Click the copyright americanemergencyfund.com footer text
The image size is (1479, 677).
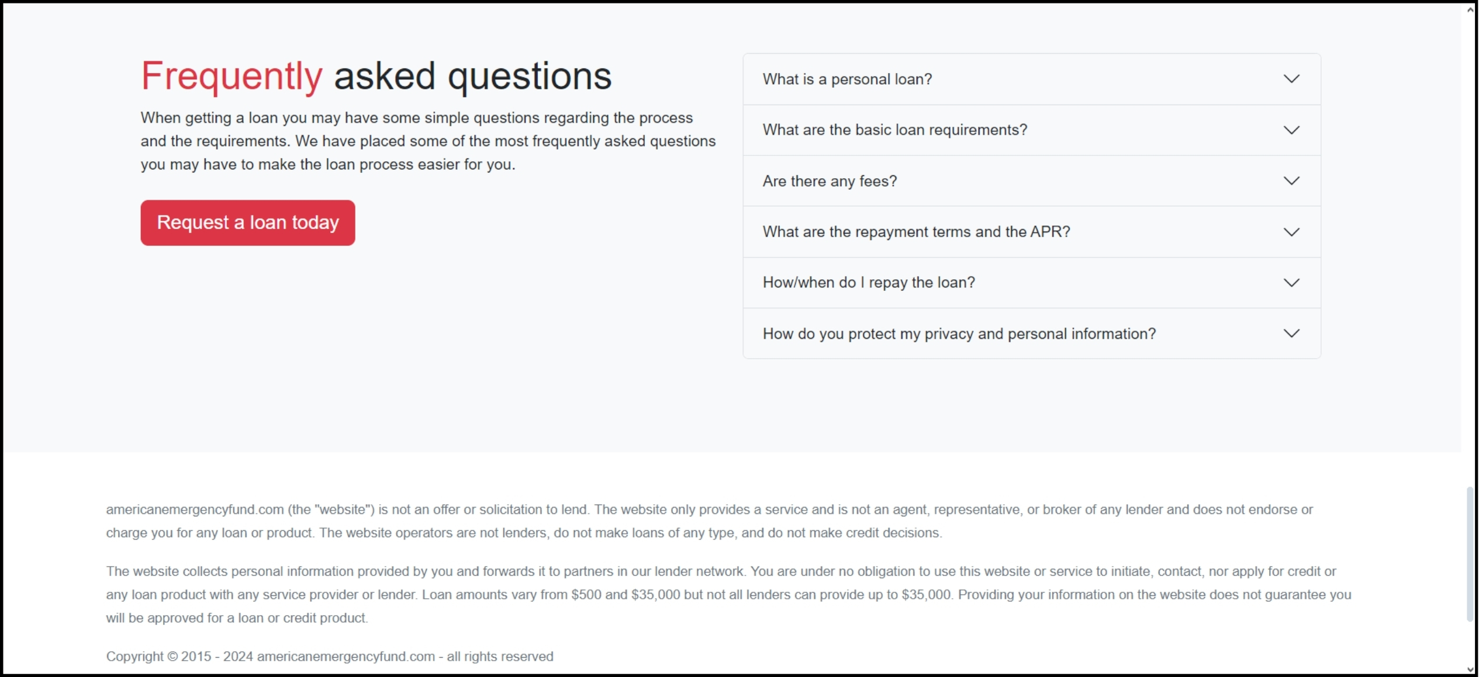[x=329, y=657]
